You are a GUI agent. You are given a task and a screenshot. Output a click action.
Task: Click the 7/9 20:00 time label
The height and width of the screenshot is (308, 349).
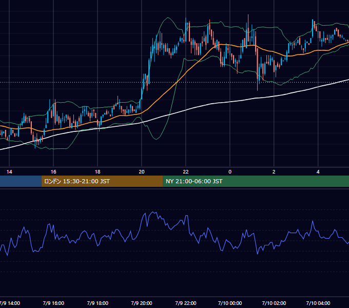coord(142,303)
